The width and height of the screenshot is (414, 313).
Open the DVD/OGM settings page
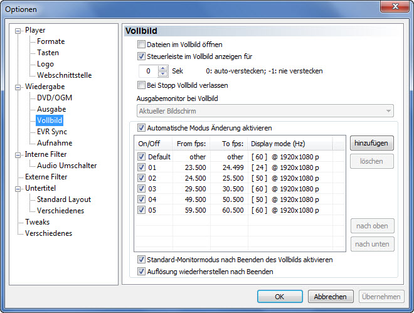(x=55, y=98)
